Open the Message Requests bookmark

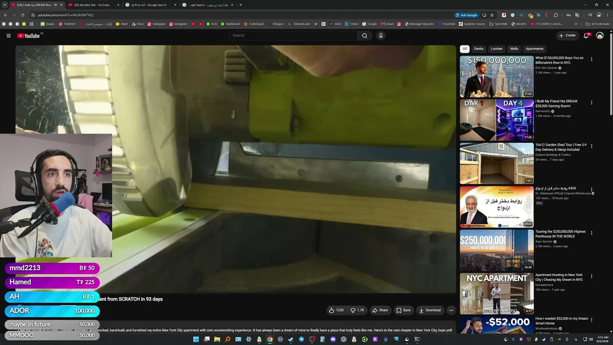click(419, 24)
